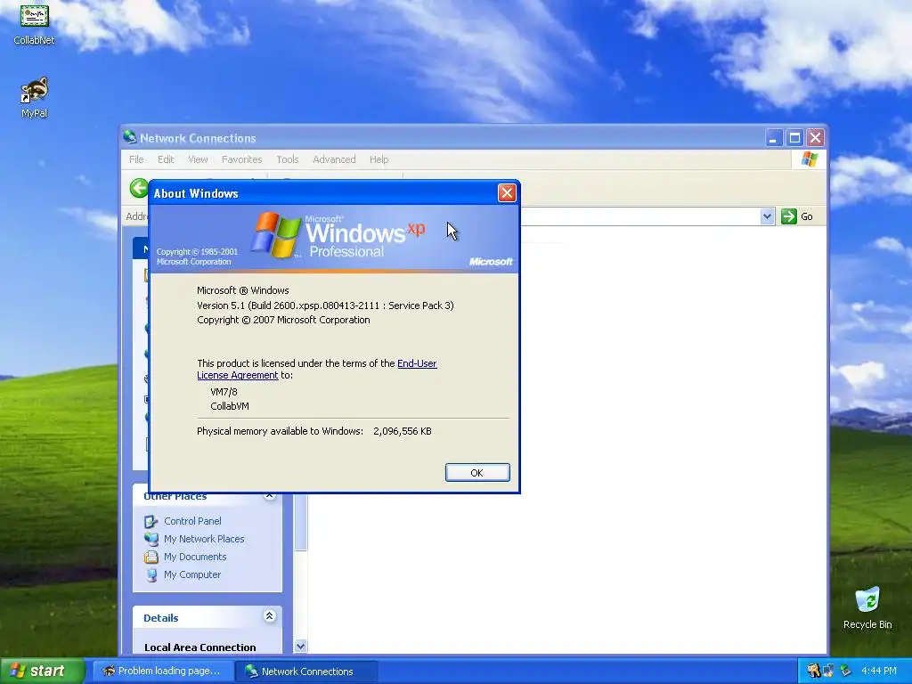Image resolution: width=912 pixels, height=684 pixels.
Task: Click the 'CollabVM' licensee text
Action: (x=230, y=406)
